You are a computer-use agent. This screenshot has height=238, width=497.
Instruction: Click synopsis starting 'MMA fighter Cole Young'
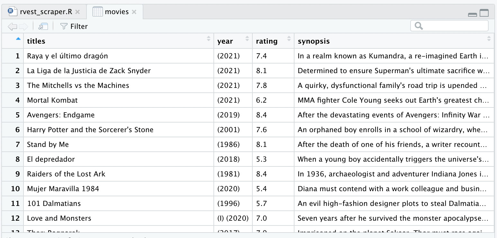394,100
